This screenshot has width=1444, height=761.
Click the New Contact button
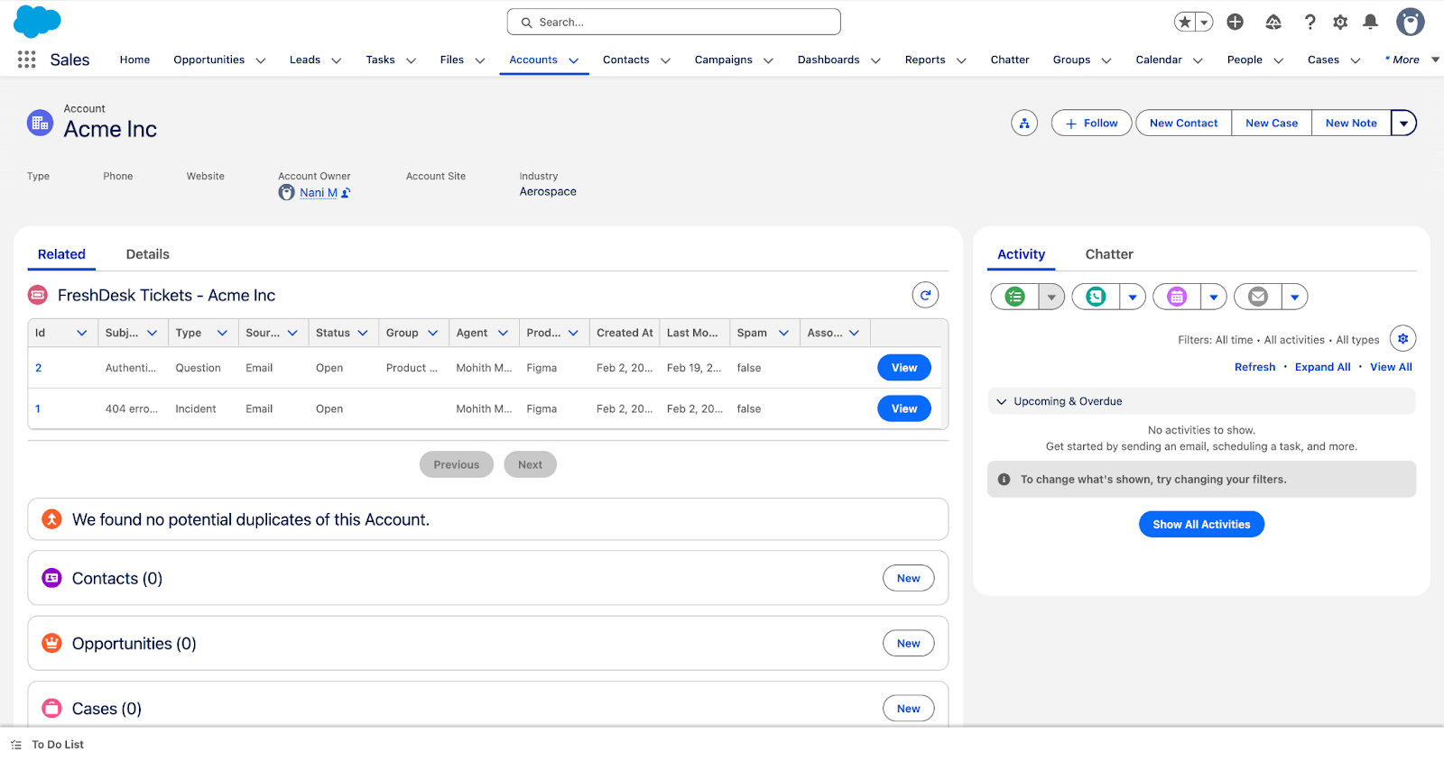click(x=1183, y=124)
